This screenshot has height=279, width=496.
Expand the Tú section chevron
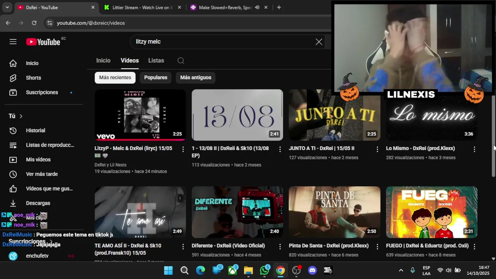coord(21,116)
